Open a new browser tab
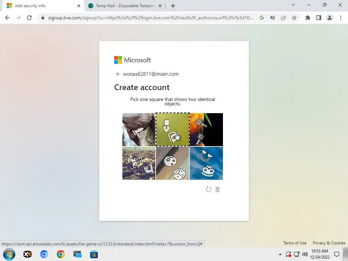The width and height of the screenshot is (348, 261). point(173,6)
